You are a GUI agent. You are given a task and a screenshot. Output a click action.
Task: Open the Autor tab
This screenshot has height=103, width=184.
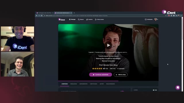tap(101, 84)
